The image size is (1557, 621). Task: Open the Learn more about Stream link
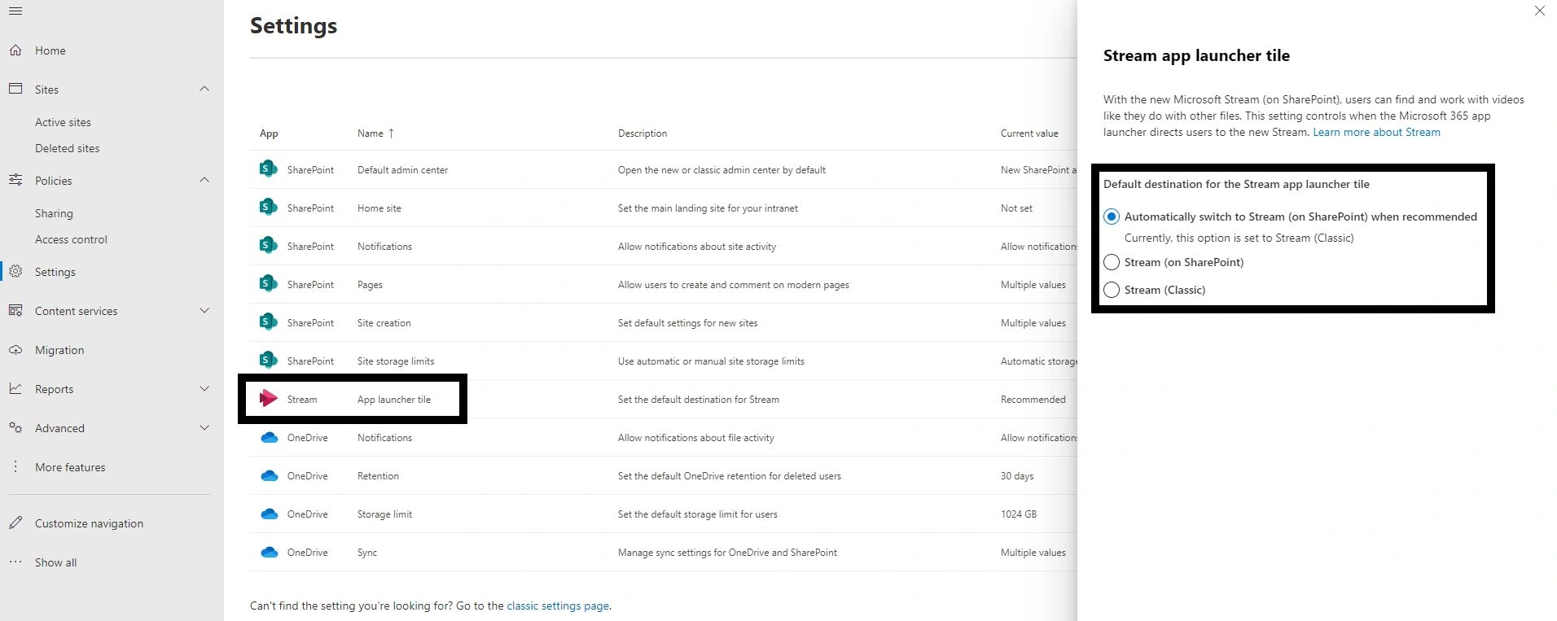tap(1375, 132)
